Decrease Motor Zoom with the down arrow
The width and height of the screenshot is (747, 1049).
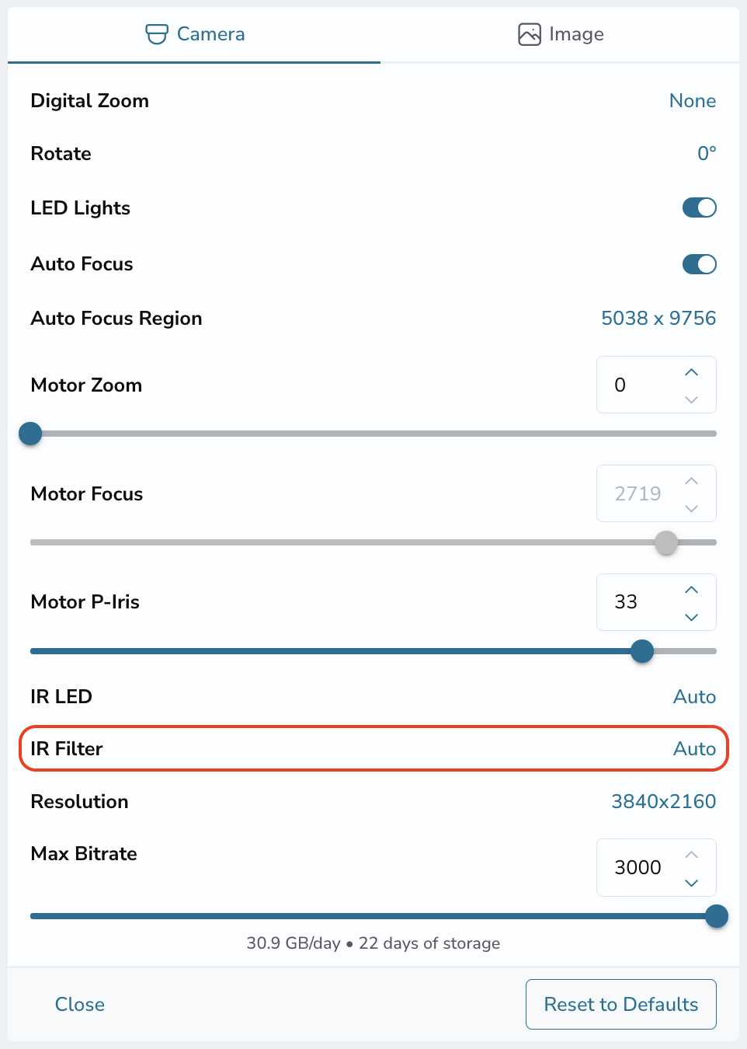click(692, 399)
